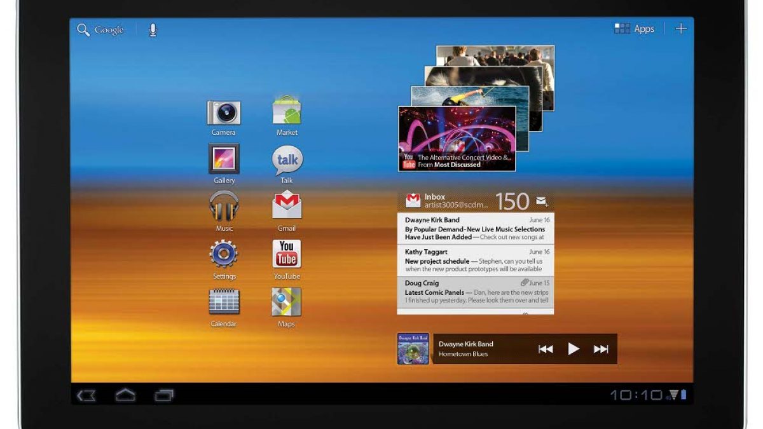Open the Gallery app
This screenshot has height=429, width=763.
[224, 159]
